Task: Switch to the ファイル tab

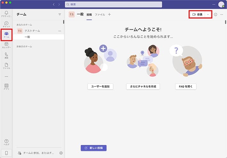Action: click(100, 15)
